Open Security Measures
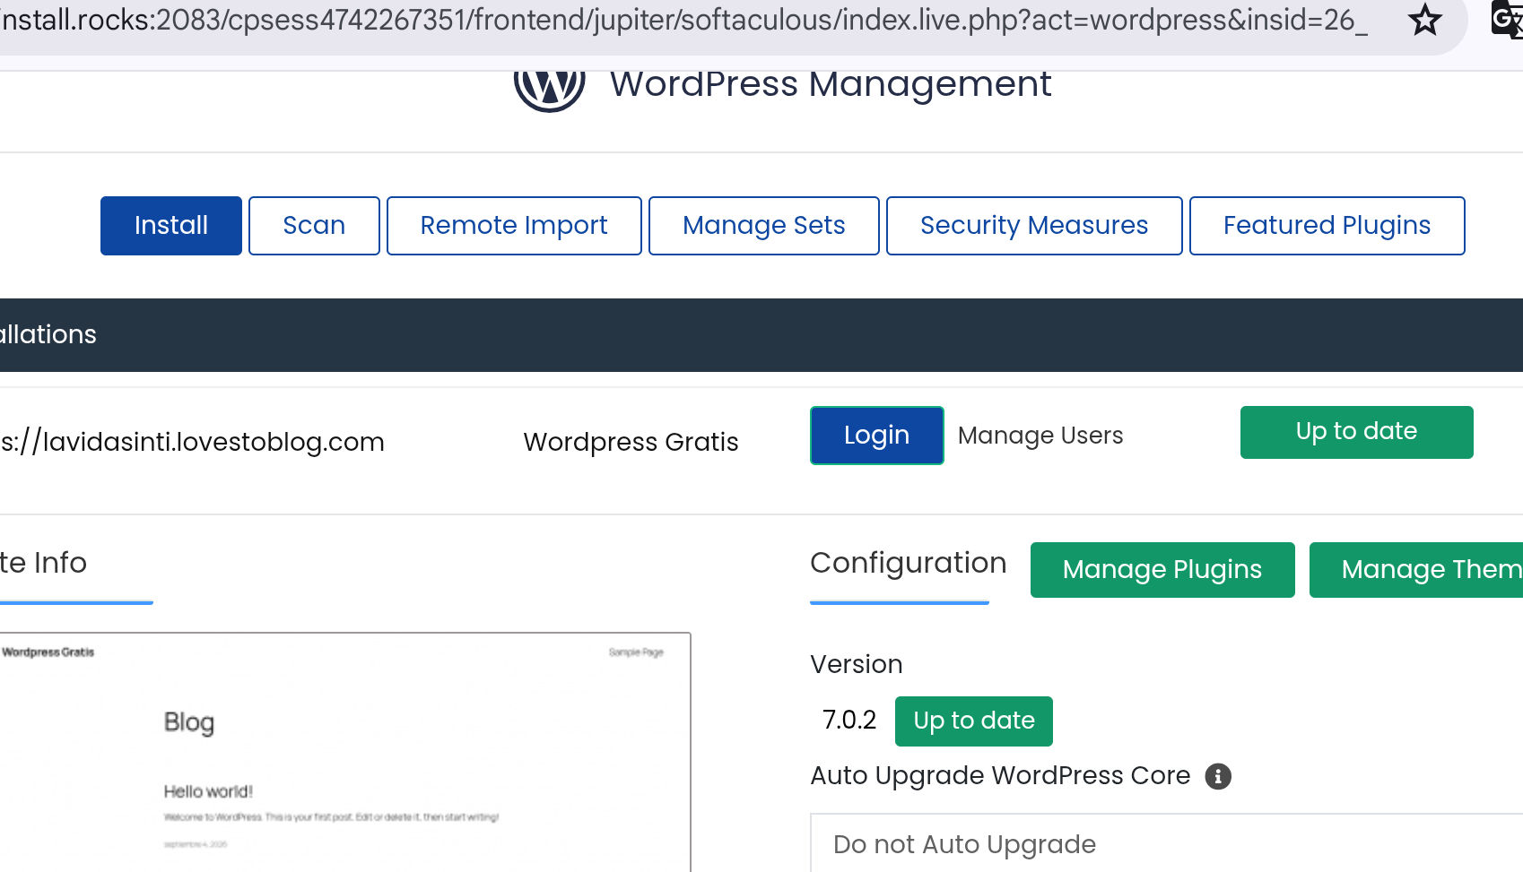Screen dimensions: 1523x872 pyautogui.click(x=1034, y=226)
